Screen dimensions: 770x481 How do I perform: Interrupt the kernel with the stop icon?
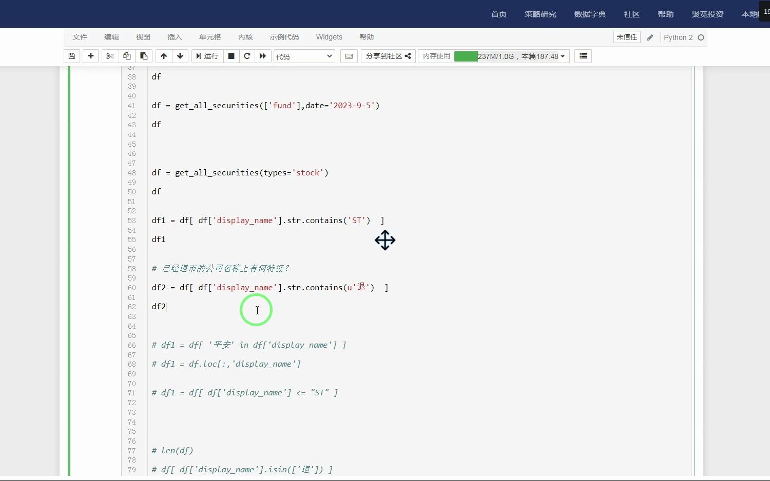[x=232, y=56]
